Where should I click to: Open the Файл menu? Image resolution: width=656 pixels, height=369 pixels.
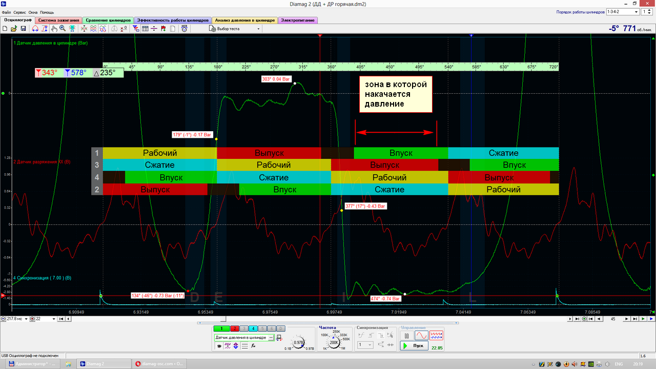(7, 12)
